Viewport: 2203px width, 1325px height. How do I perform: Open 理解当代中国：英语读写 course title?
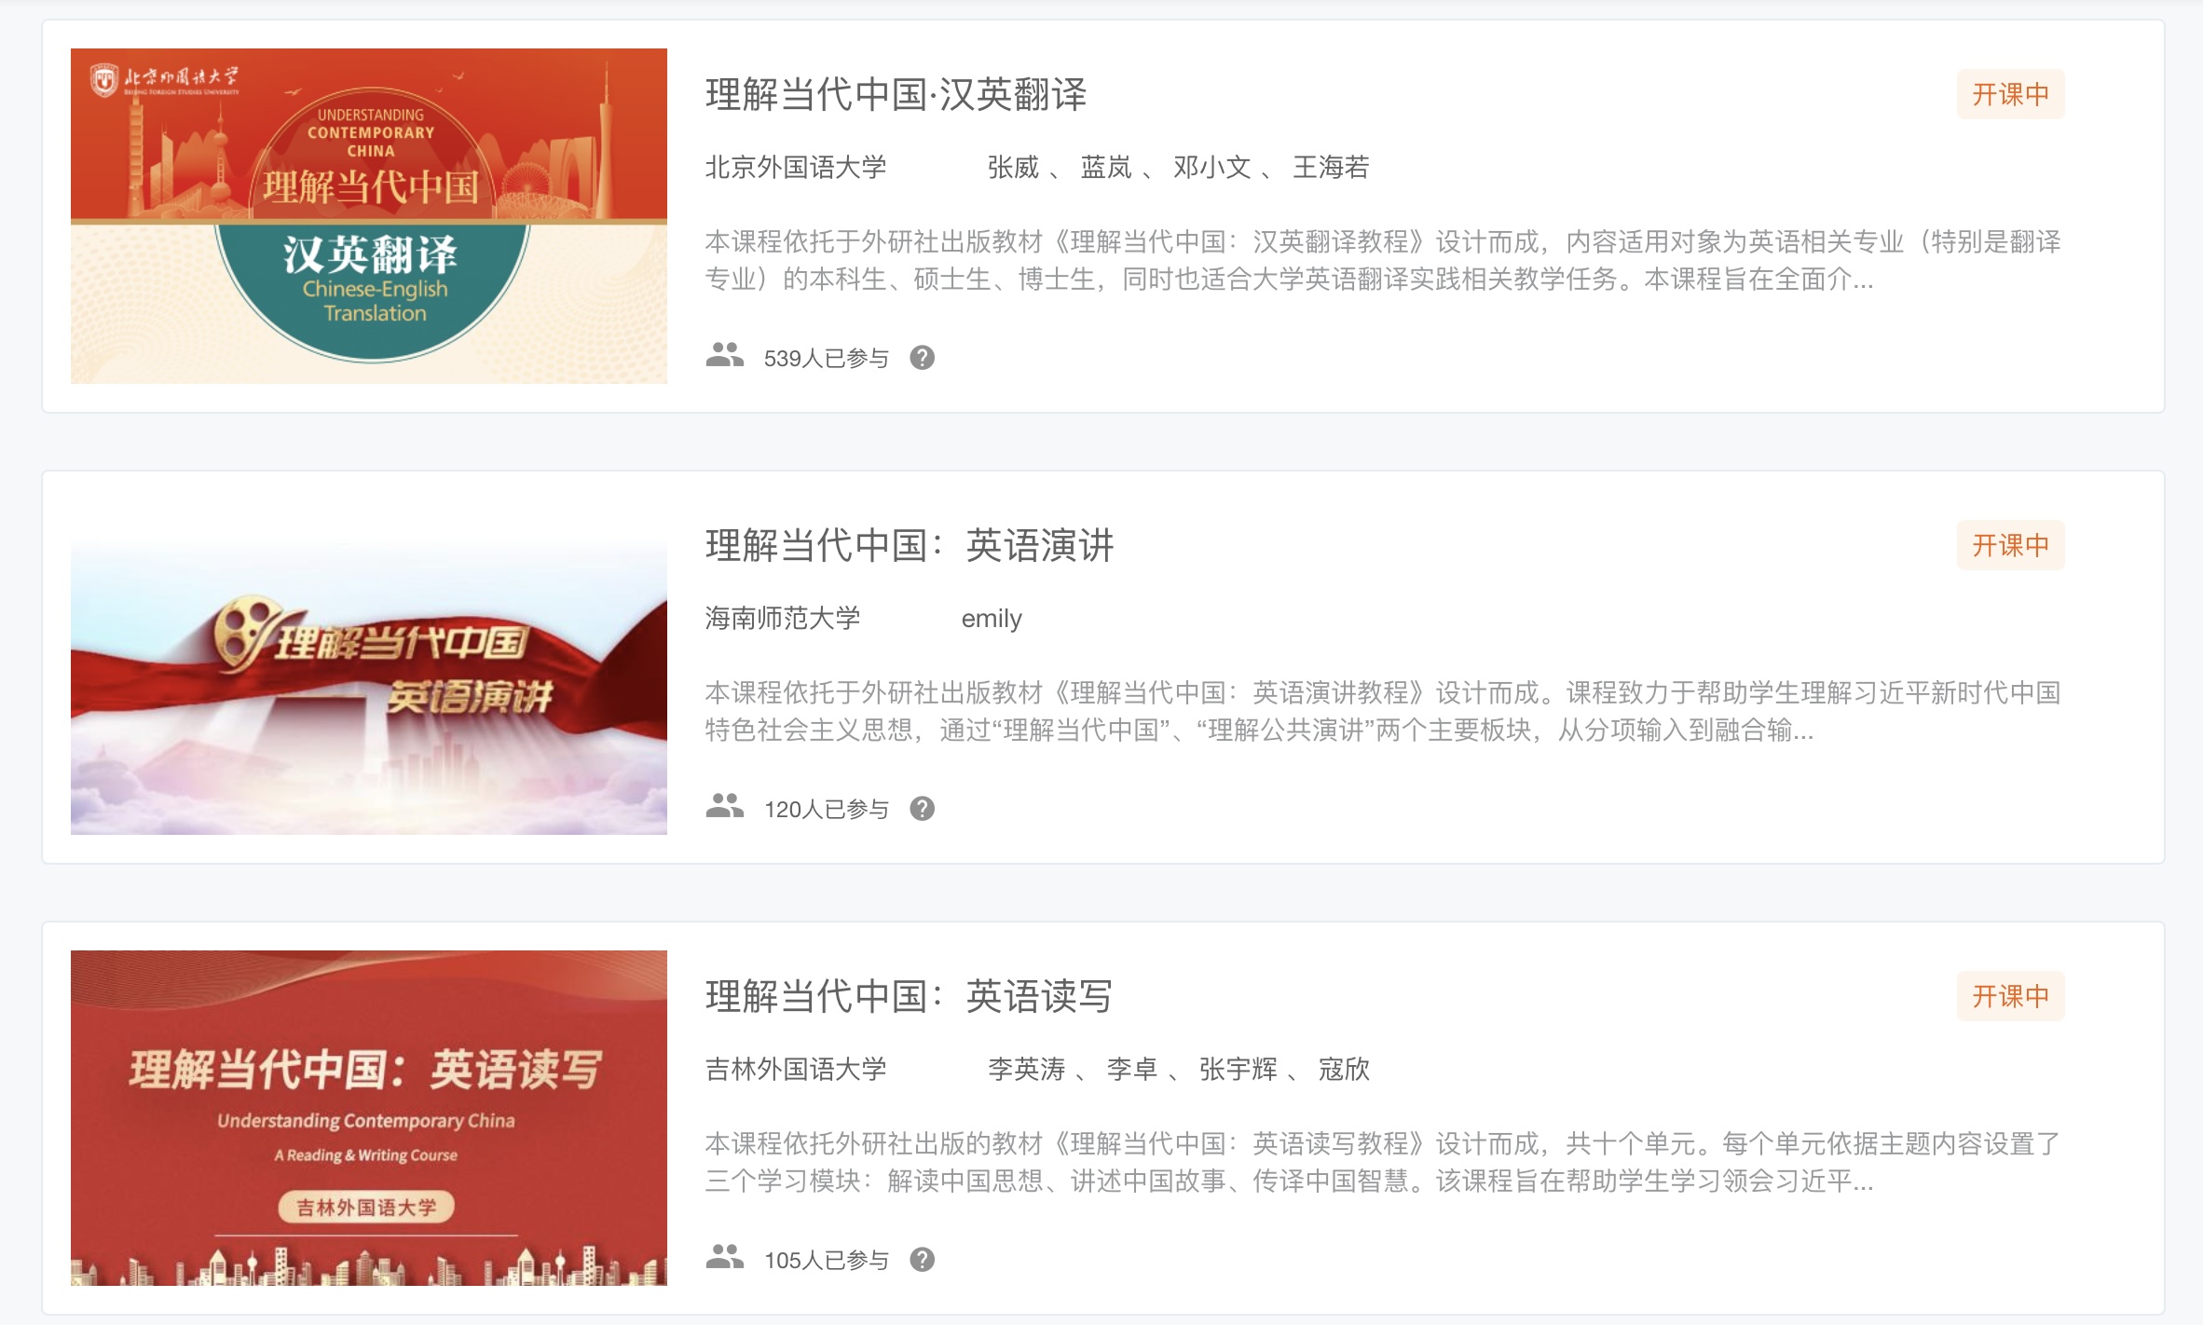910,996
